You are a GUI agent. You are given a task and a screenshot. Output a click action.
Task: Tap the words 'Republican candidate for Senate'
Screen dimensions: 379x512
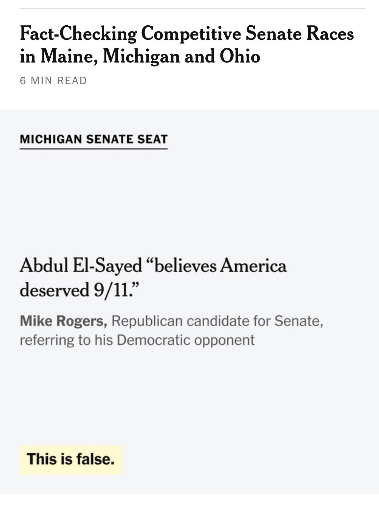[x=217, y=321]
